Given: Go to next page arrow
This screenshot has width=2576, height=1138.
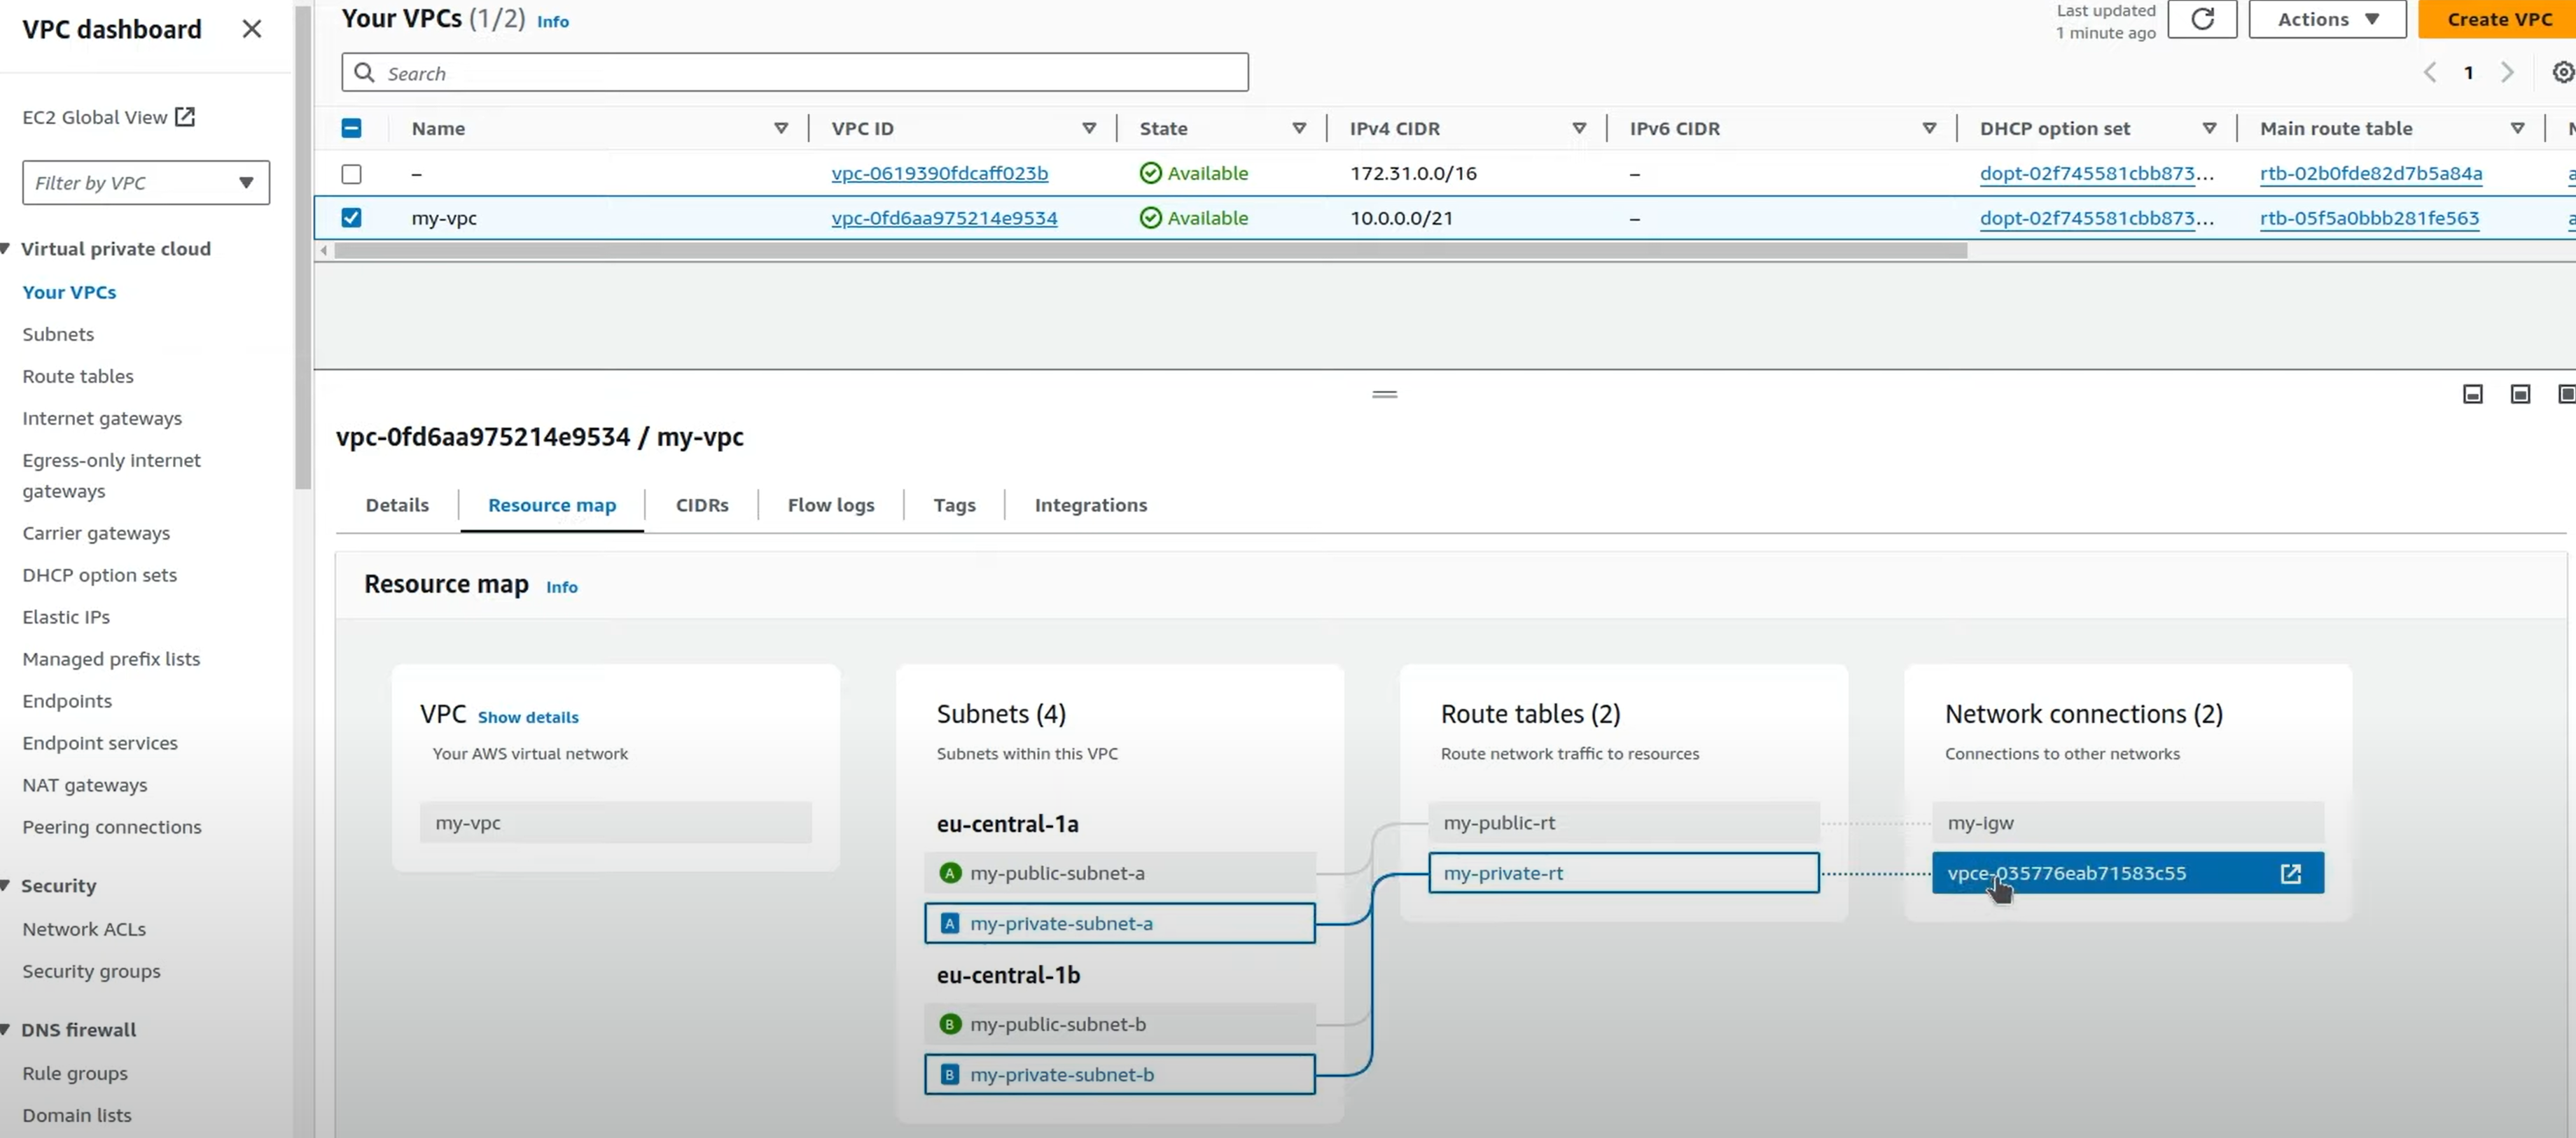Looking at the screenshot, I should tap(2507, 73).
